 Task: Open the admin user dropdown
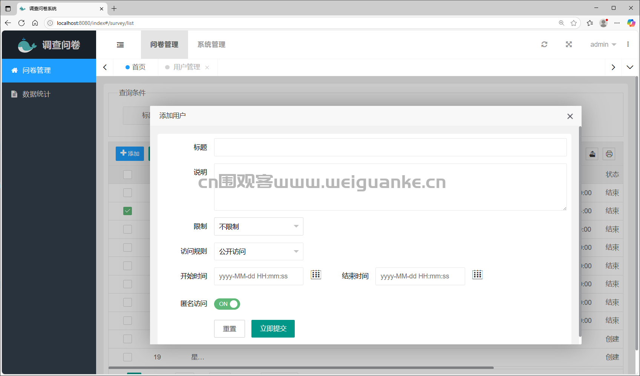pyautogui.click(x=603, y=44)
